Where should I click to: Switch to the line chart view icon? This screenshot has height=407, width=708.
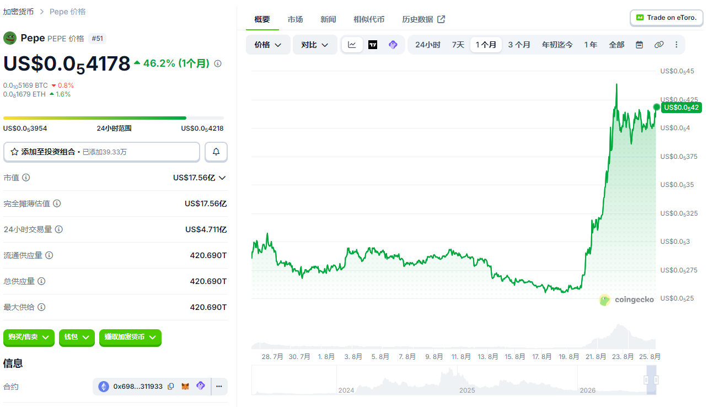[x=352, y=45]
